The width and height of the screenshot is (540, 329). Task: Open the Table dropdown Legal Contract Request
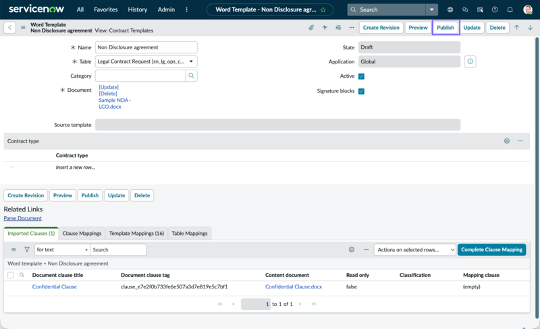(146, 61)
